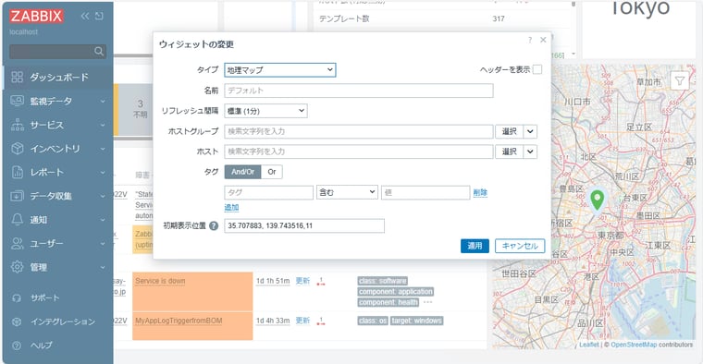The height and width of the screenshot is (364, 703).
Task: Click the キャンセル button
Action: point(520,246)
